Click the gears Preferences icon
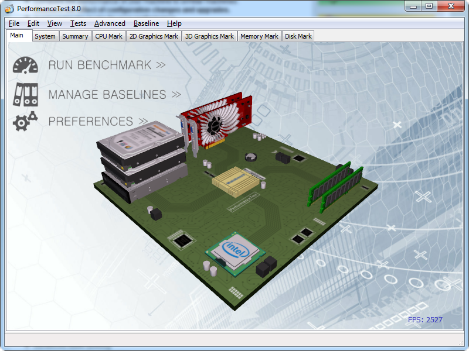This screenshot has height=351, width=469. click(25, 121)
